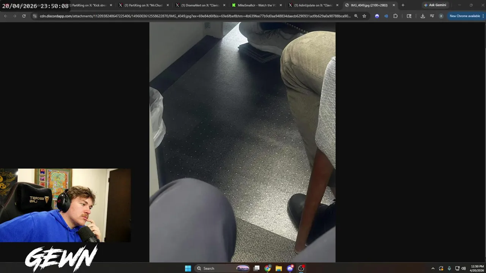This screenshot has width=486, height=273.
Task: Open the purple circular extension icon
Action: coord(377,16)
